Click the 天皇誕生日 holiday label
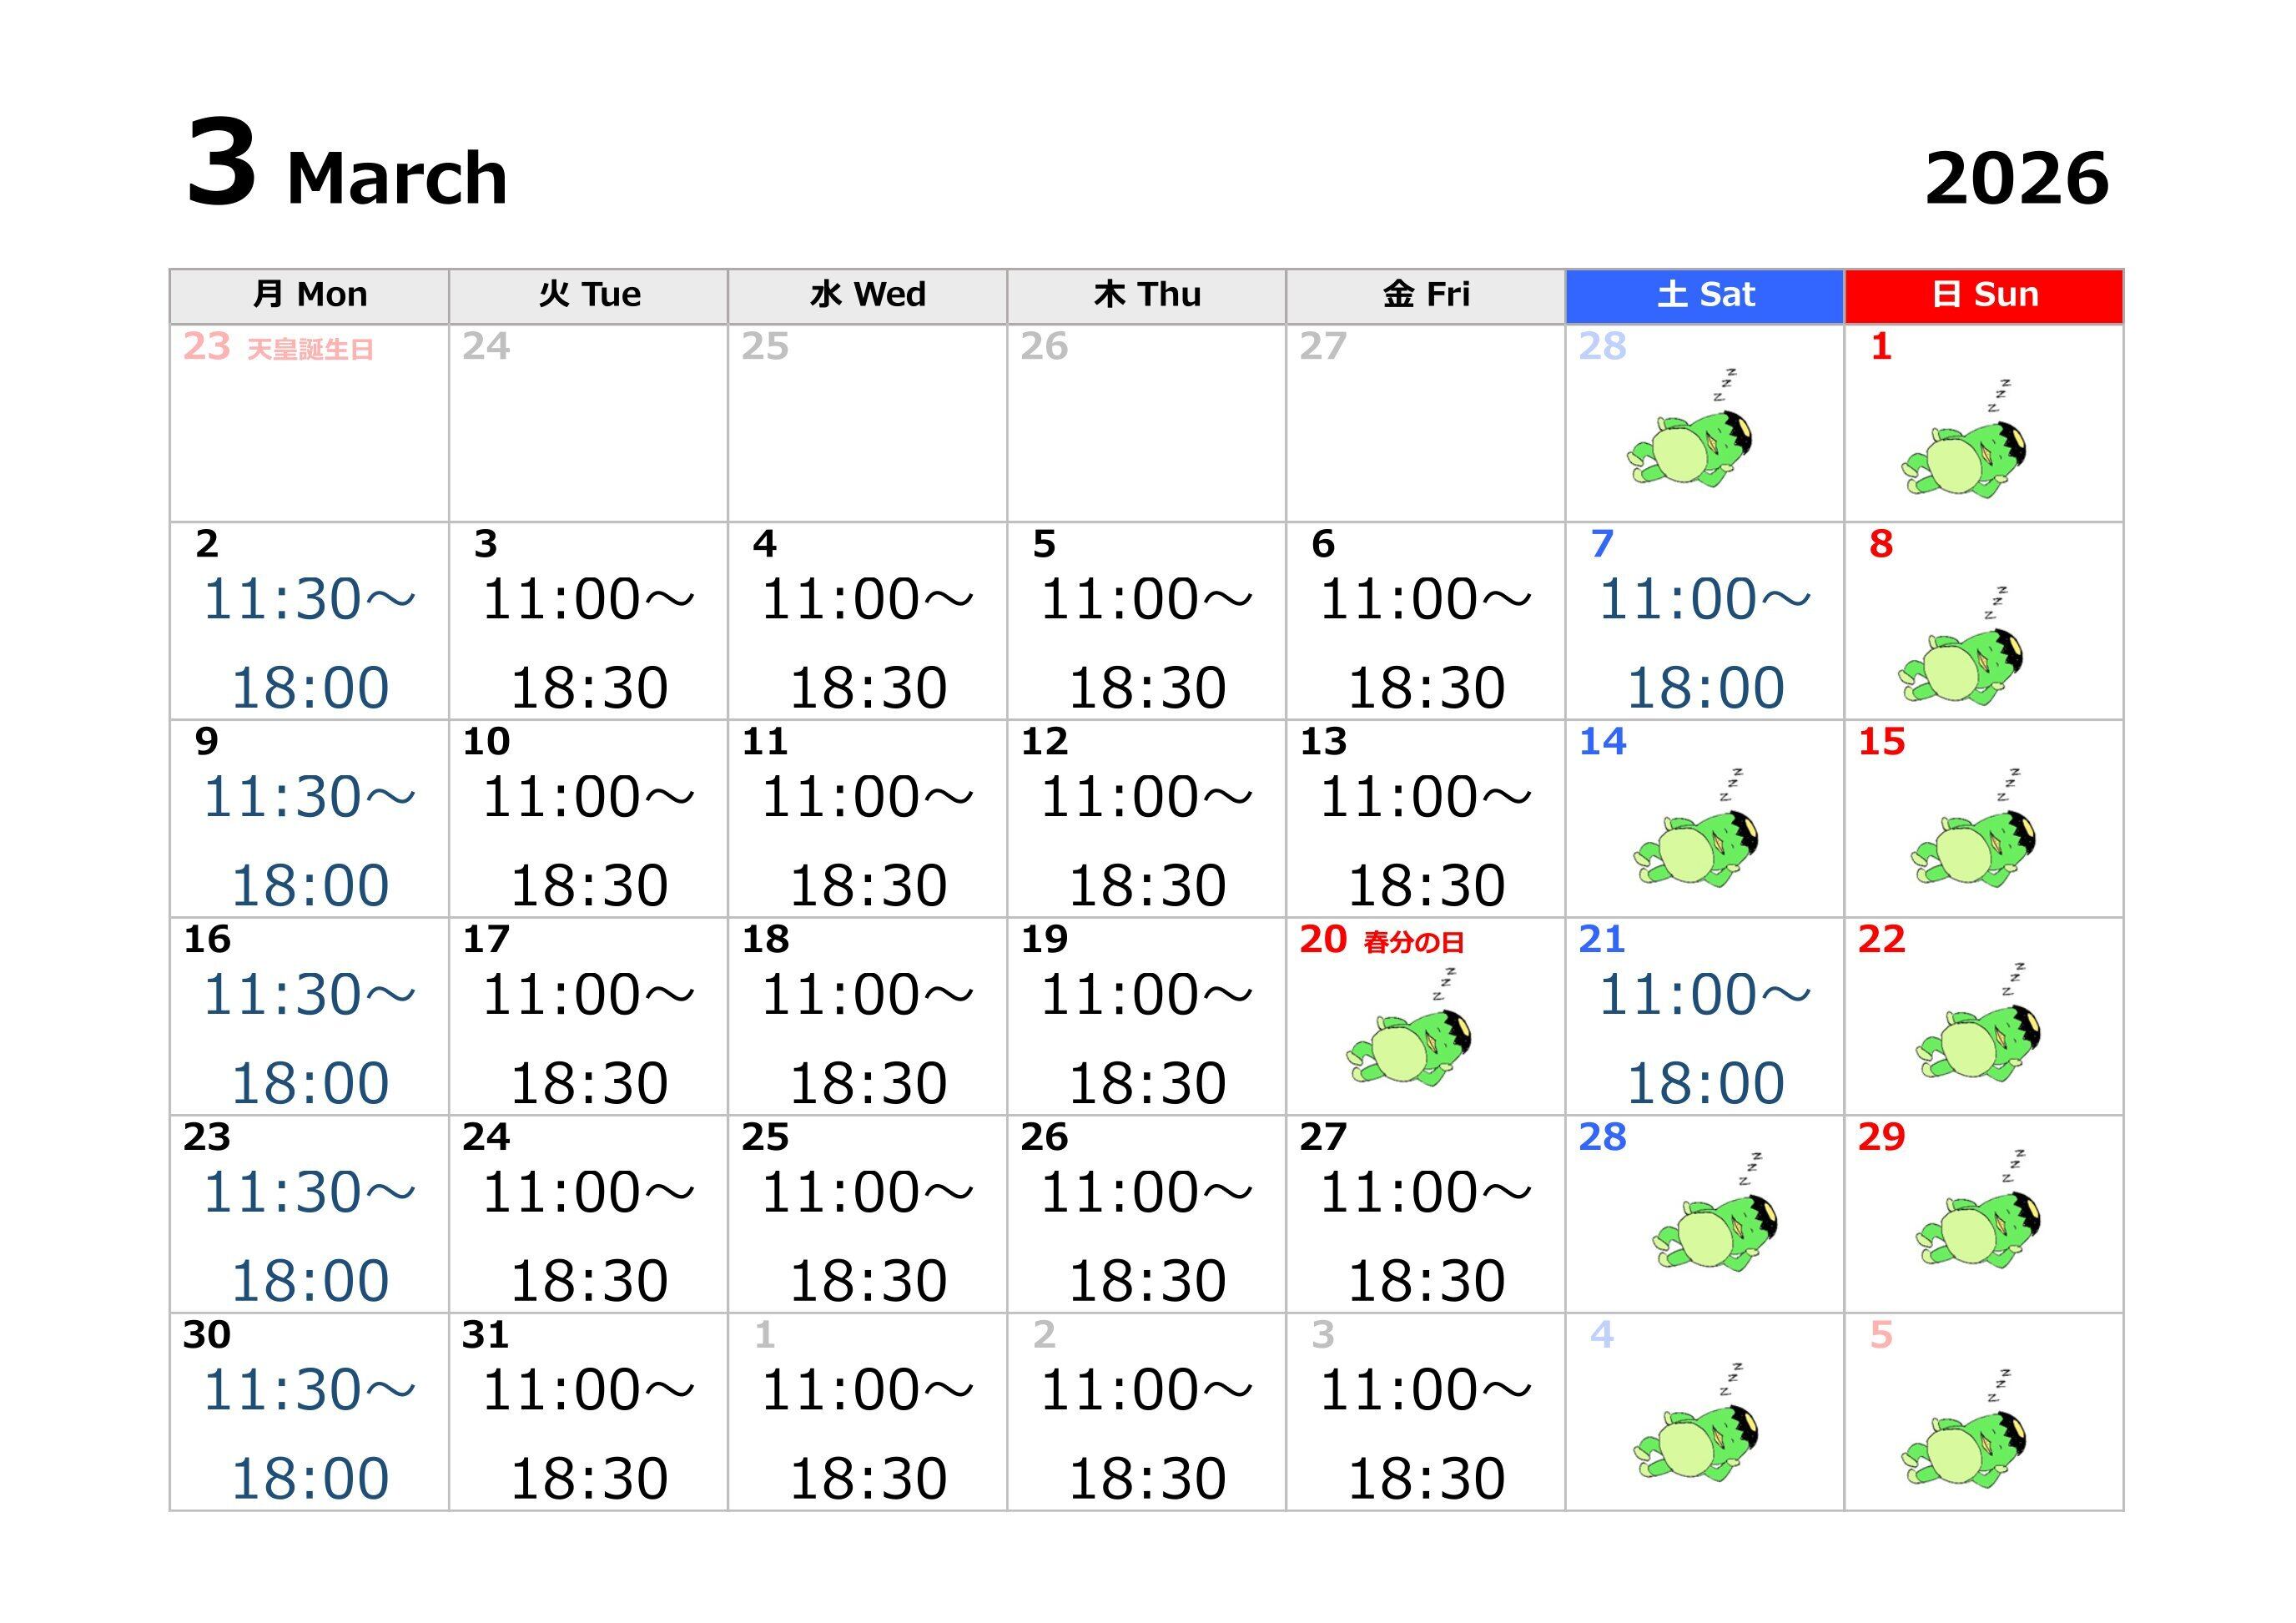The image size is (2296, 1623). pos(310,349)
